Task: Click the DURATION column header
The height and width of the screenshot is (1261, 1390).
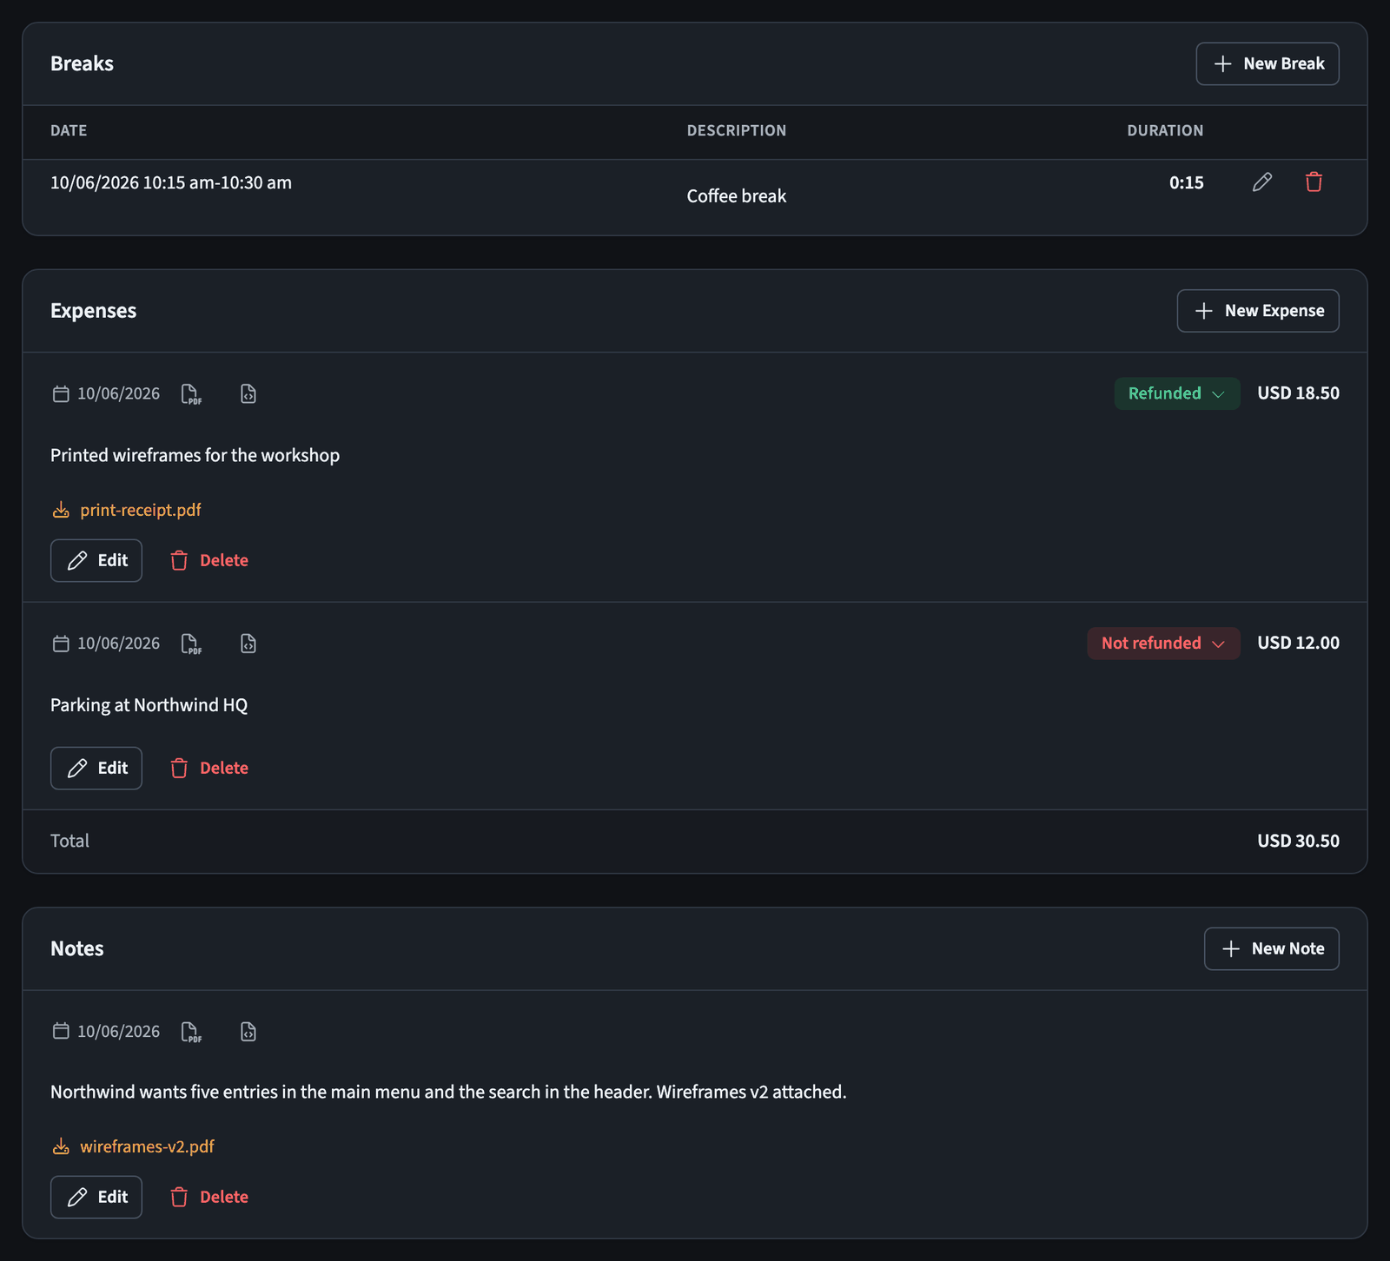Action: tap(1165, 130)
